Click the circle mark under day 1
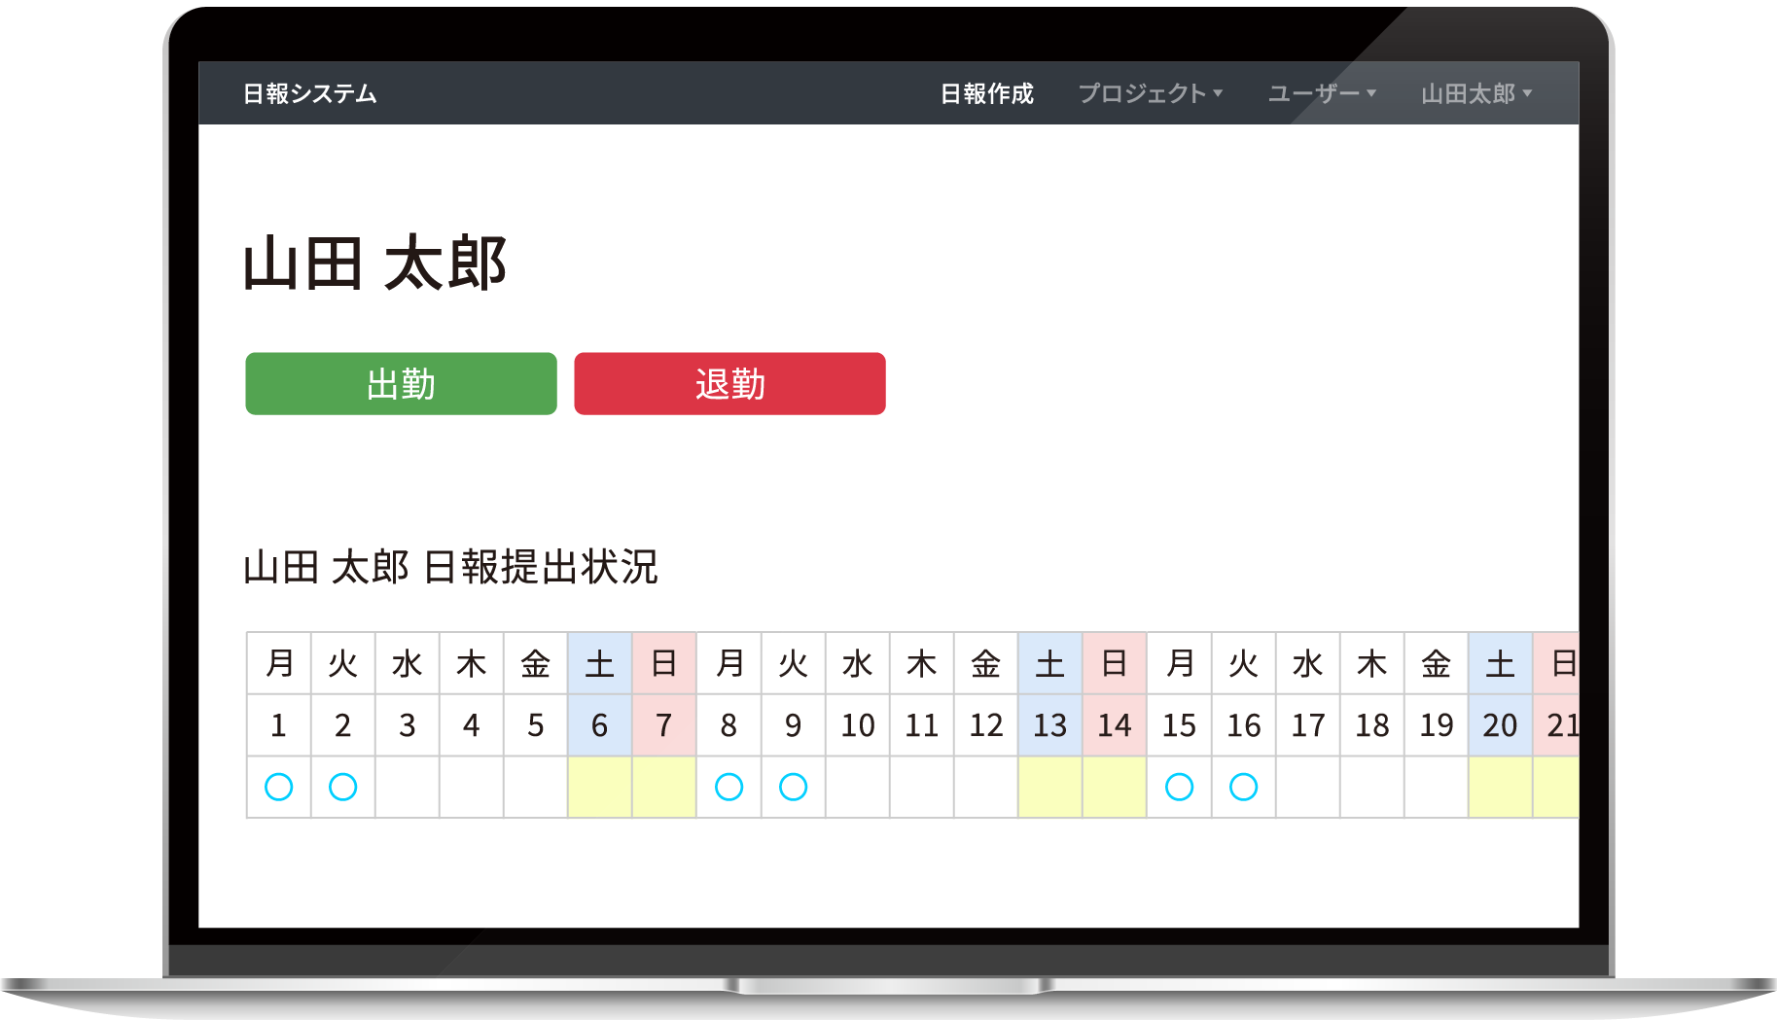 coord(279,787)
